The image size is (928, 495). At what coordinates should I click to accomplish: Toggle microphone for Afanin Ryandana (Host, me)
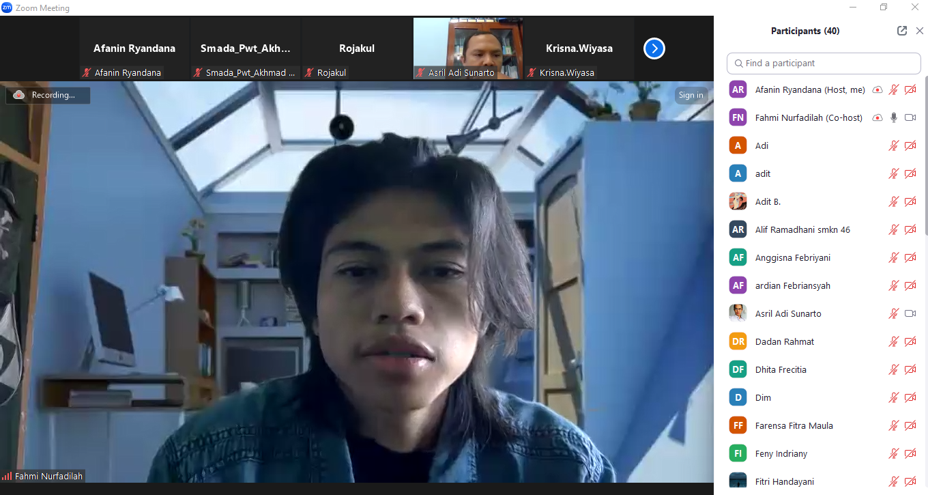coord(894,89)
